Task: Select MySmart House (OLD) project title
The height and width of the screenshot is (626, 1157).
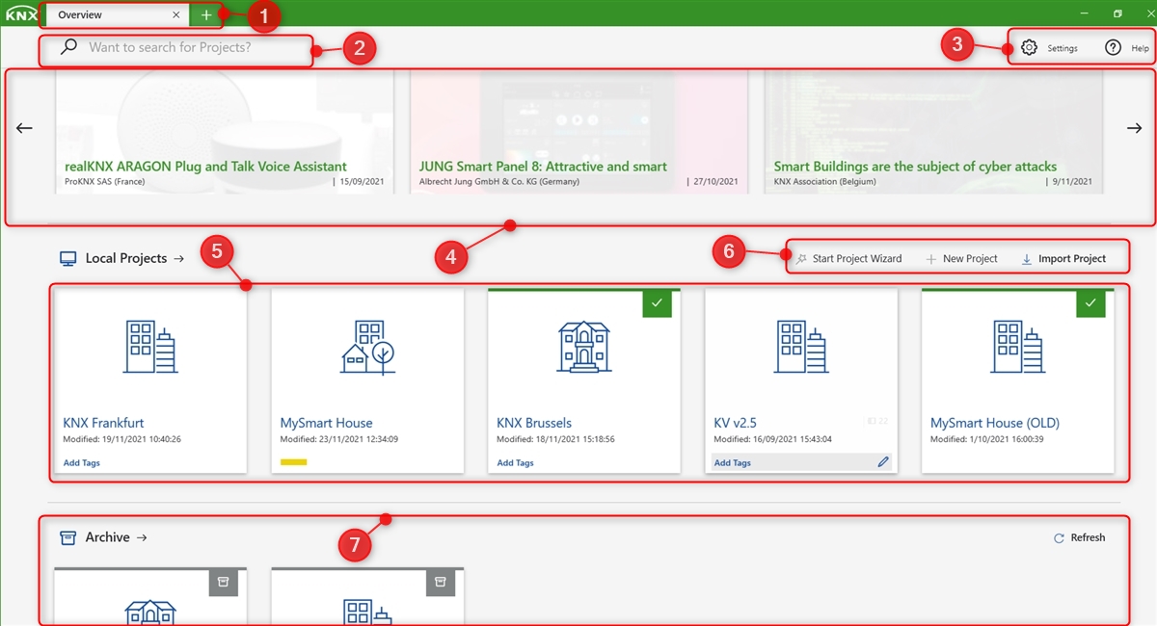Action: tap(995, 423)
